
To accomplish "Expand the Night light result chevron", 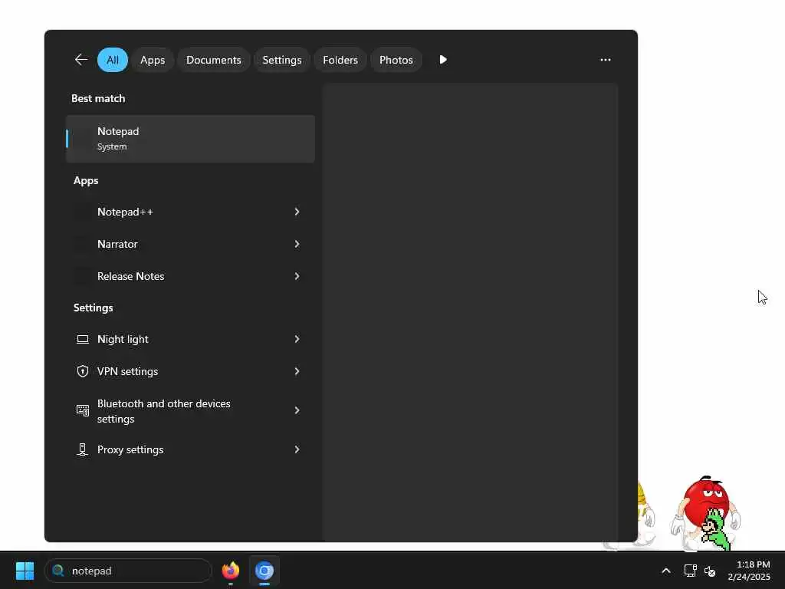I will pyautogui.click(x=297, y=339).
